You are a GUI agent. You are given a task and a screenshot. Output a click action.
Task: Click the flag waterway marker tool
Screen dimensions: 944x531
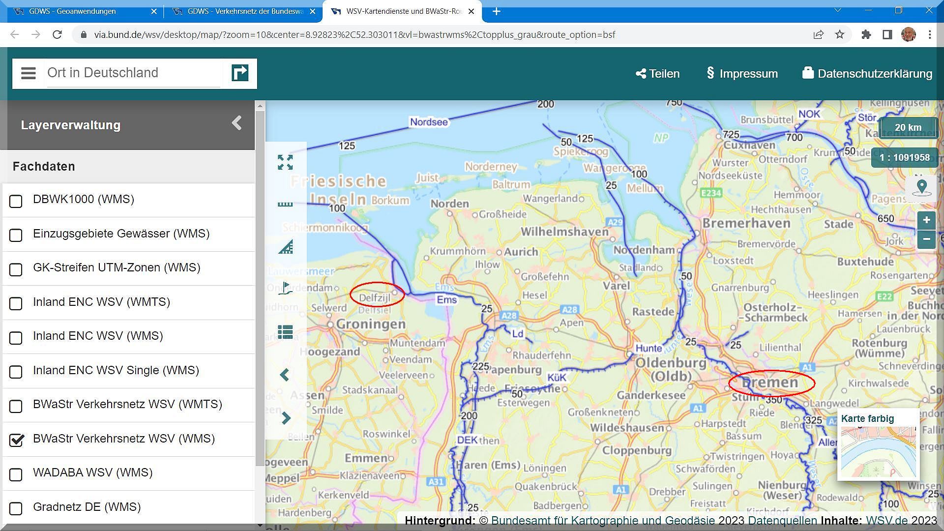(x=285, y=289)
